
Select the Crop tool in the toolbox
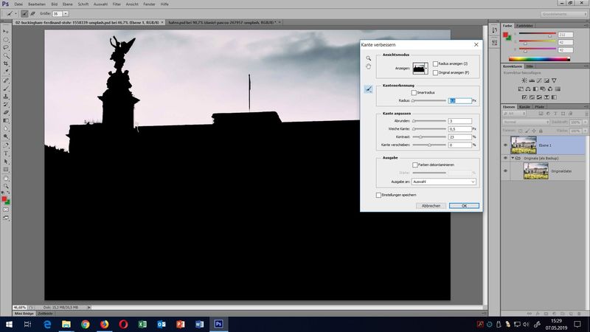click(6, 63)
